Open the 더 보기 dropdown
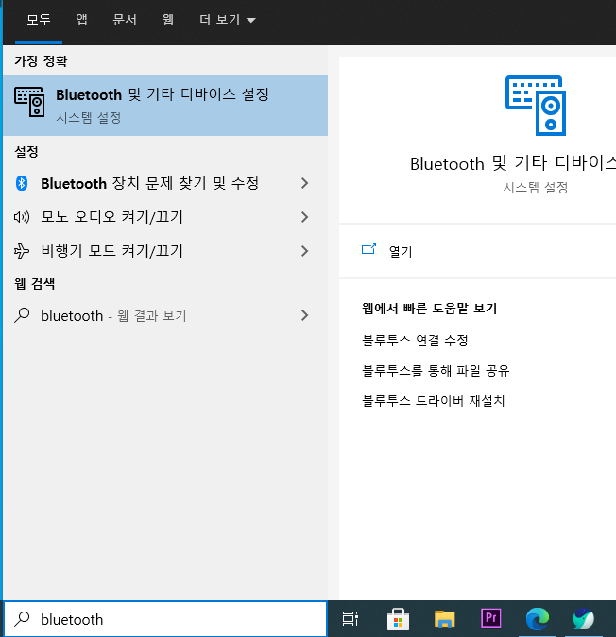616x637 pixels. click(228, 20)
